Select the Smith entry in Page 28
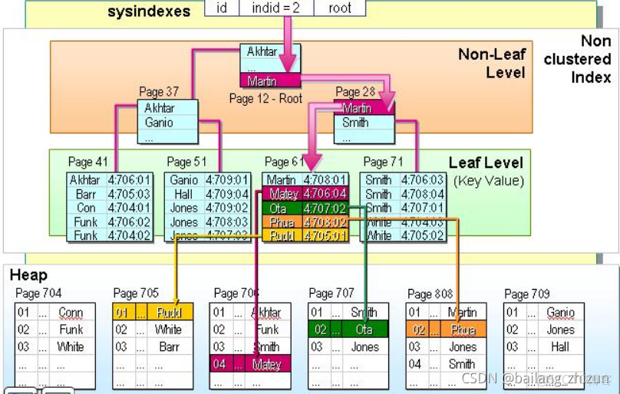This screenshot has width=620, height=394. point(364,123)
